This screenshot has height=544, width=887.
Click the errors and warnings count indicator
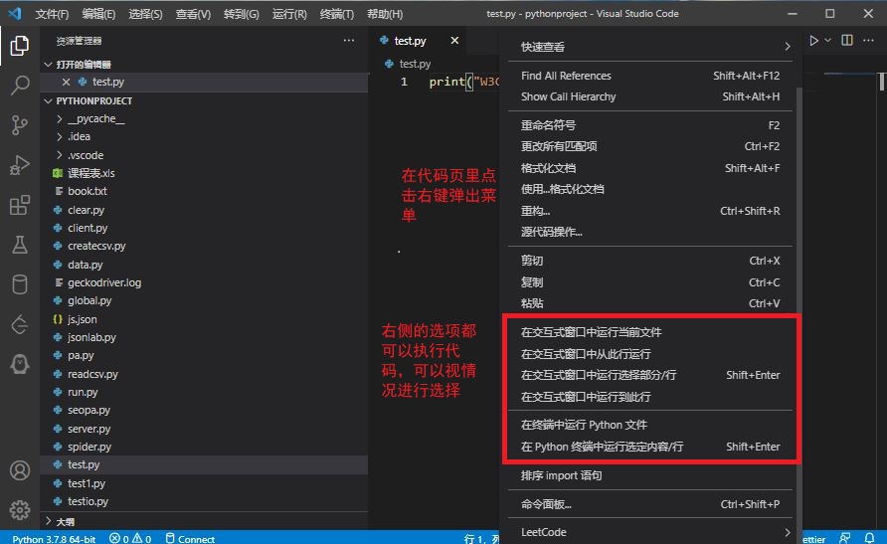(130, 539)
